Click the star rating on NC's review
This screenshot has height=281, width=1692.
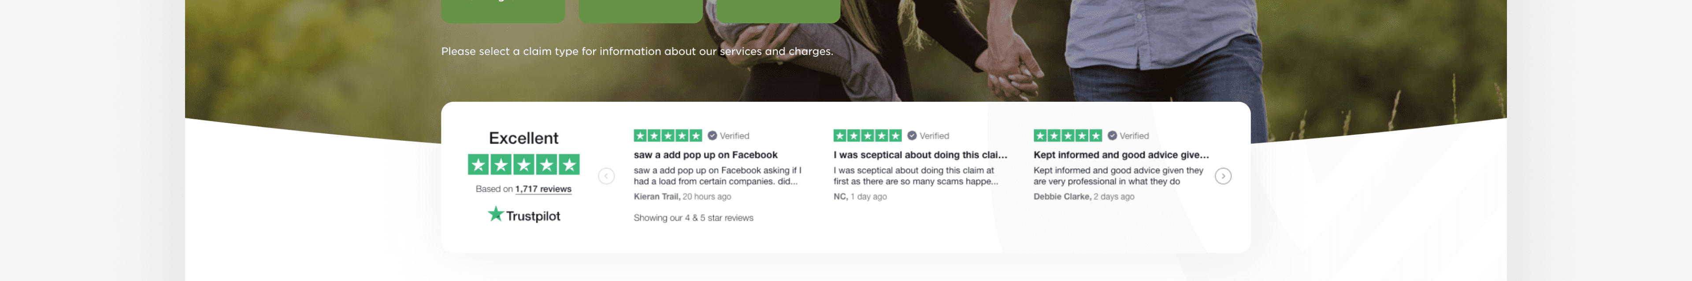click(x=867, y=136)
